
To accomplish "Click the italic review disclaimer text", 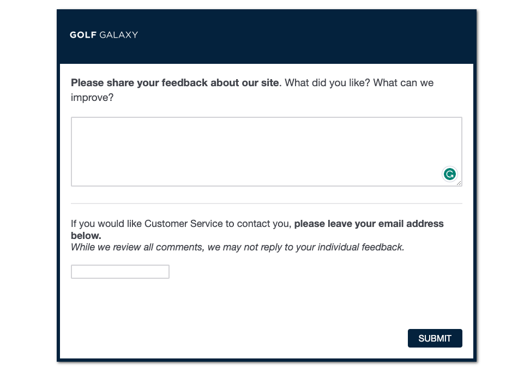I will click(x=237, y=247).
